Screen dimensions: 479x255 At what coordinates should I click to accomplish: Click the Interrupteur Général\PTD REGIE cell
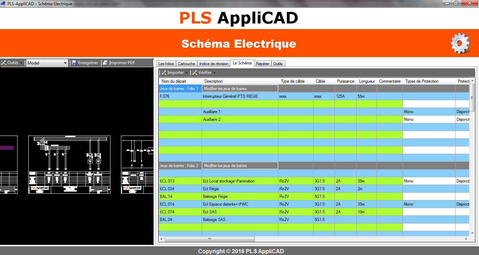[x=240, y=96]
